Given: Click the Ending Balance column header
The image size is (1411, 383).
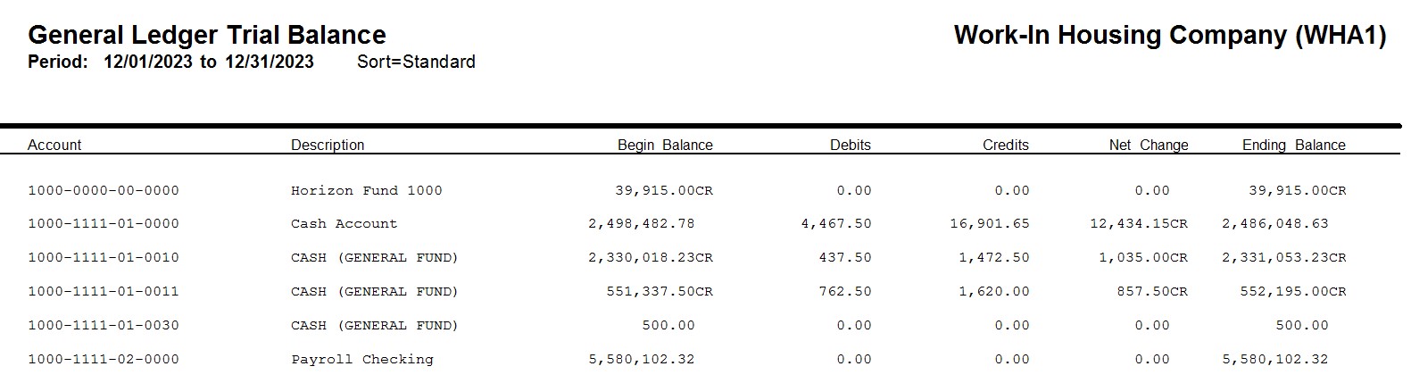Looking at the screenshot, I should tap(1293, 145).
